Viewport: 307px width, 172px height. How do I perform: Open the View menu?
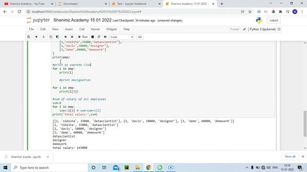55,29
